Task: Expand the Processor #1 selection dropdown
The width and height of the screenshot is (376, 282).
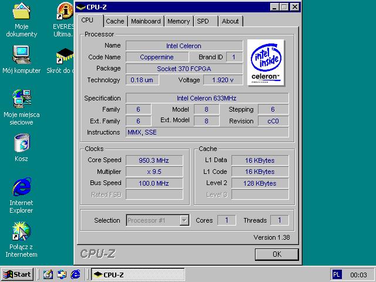Action: [x=184, y=220]
